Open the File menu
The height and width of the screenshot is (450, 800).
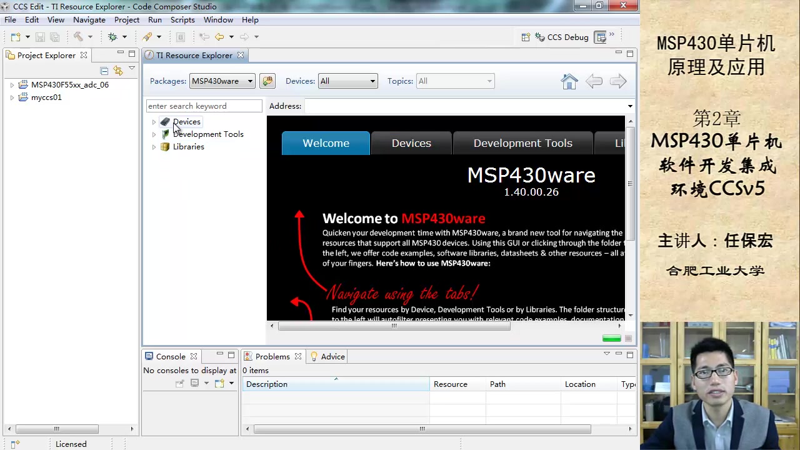click(10, 20)
